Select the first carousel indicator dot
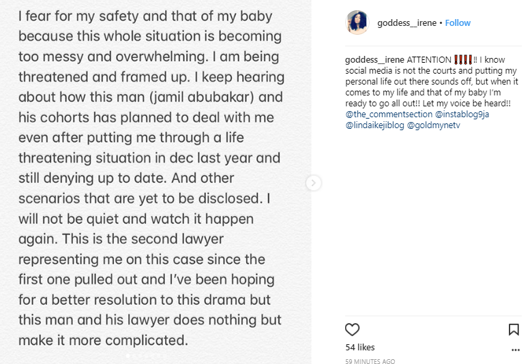The image size is (532, 364). tap(128, 355)
